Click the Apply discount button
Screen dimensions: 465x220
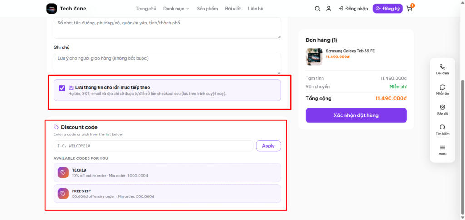pos(268,146)
